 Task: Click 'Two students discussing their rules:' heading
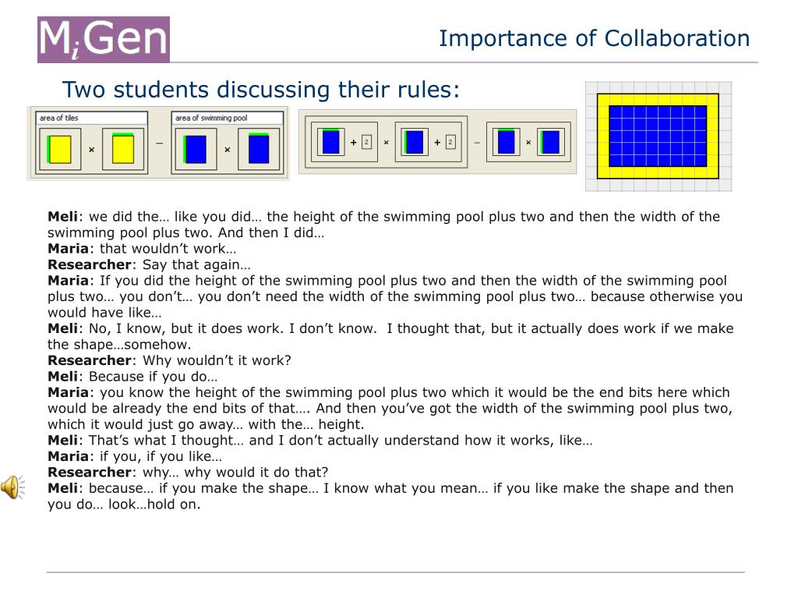click(x=261, y=90)
